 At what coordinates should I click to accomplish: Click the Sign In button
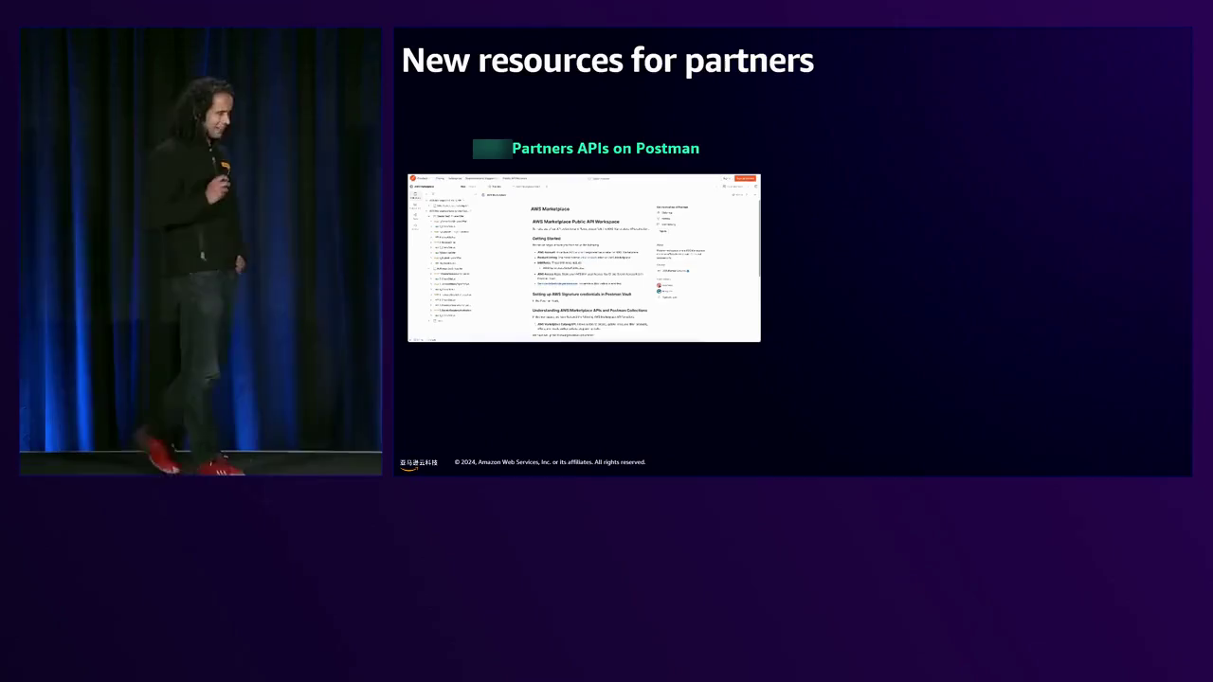tap(727, 178)
